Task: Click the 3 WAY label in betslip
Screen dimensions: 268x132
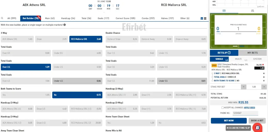Action: pos(217,73)
